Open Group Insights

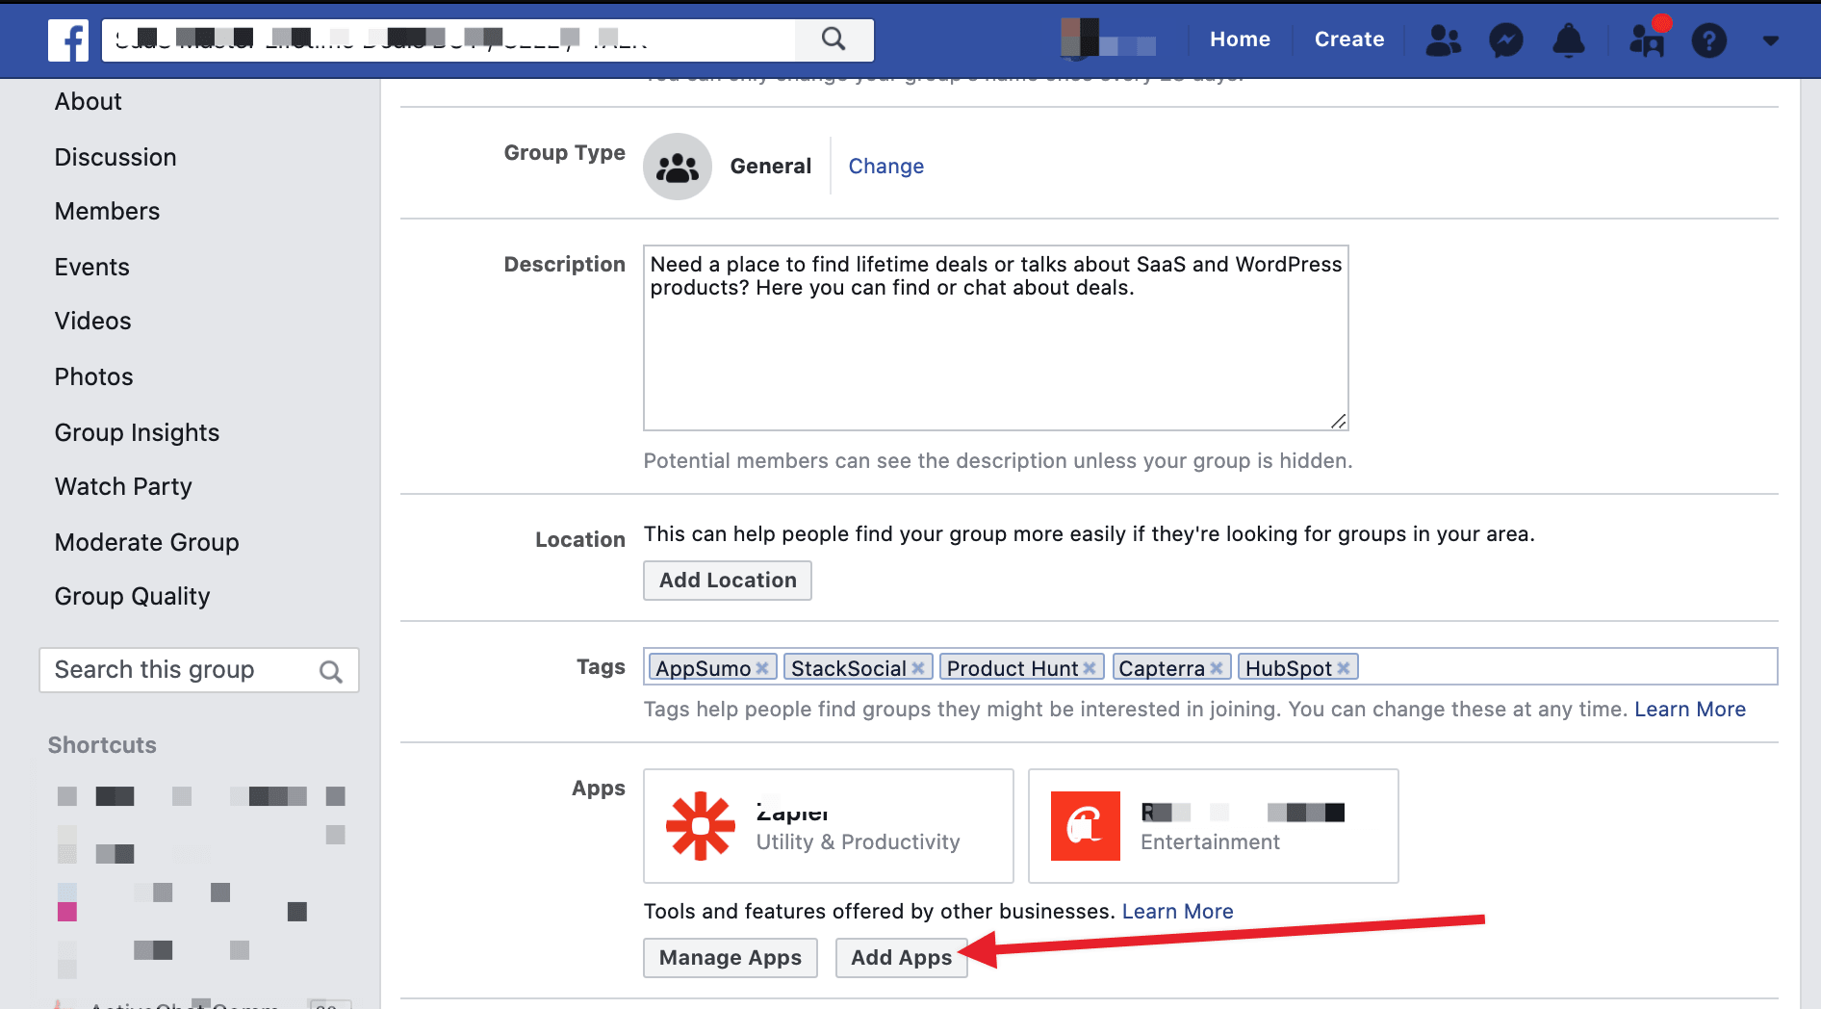tap(137, 432)
